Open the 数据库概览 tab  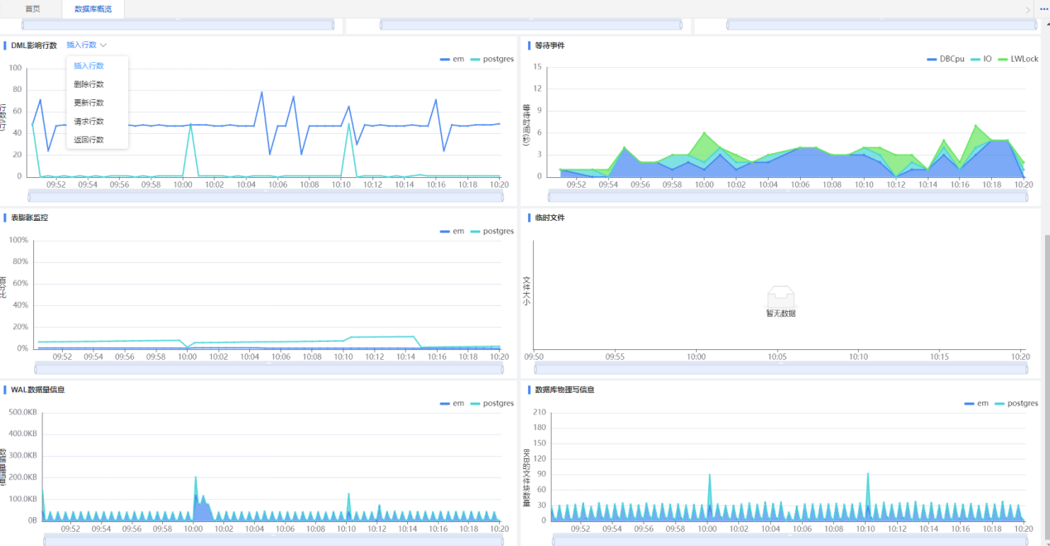93,9
